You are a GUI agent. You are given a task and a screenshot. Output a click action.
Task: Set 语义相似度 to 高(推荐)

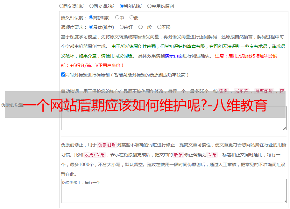[91, 17]
